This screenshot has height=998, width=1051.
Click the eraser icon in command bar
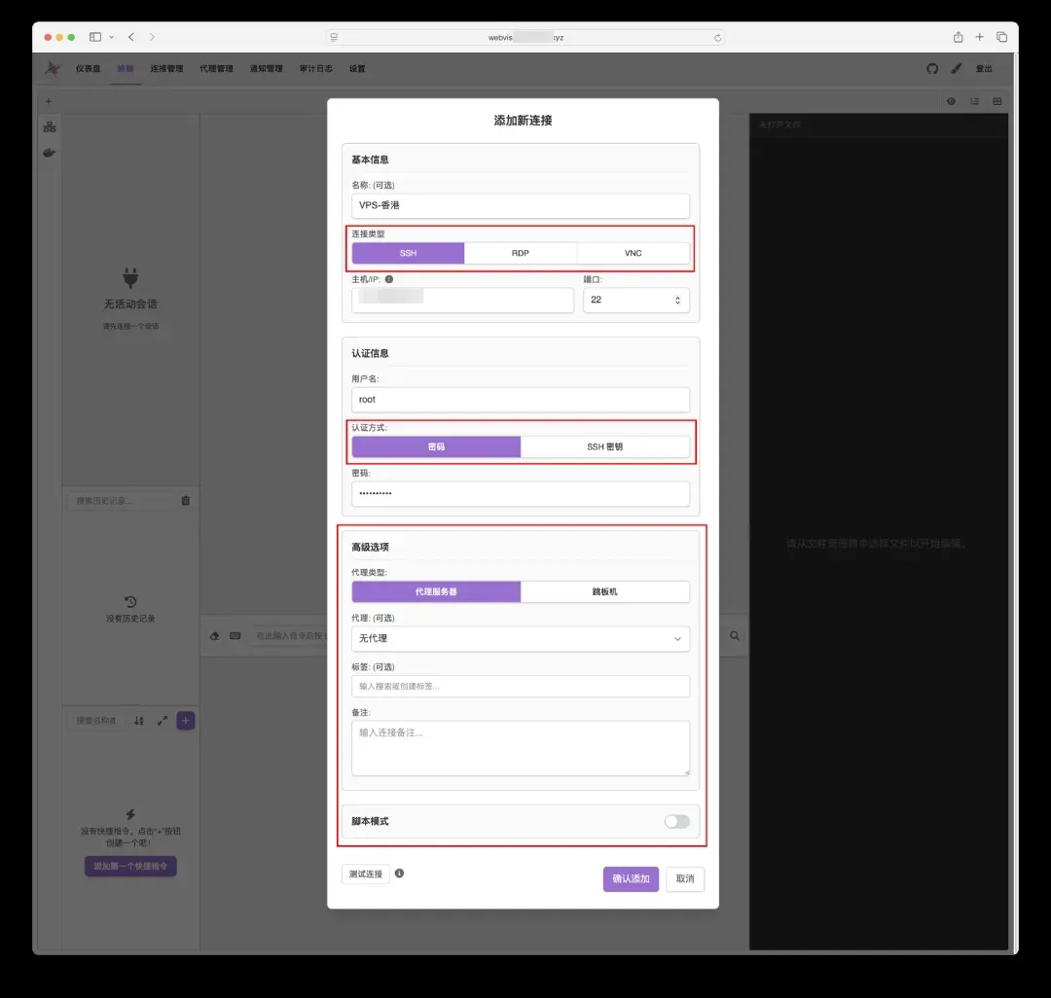coord(215,636)
